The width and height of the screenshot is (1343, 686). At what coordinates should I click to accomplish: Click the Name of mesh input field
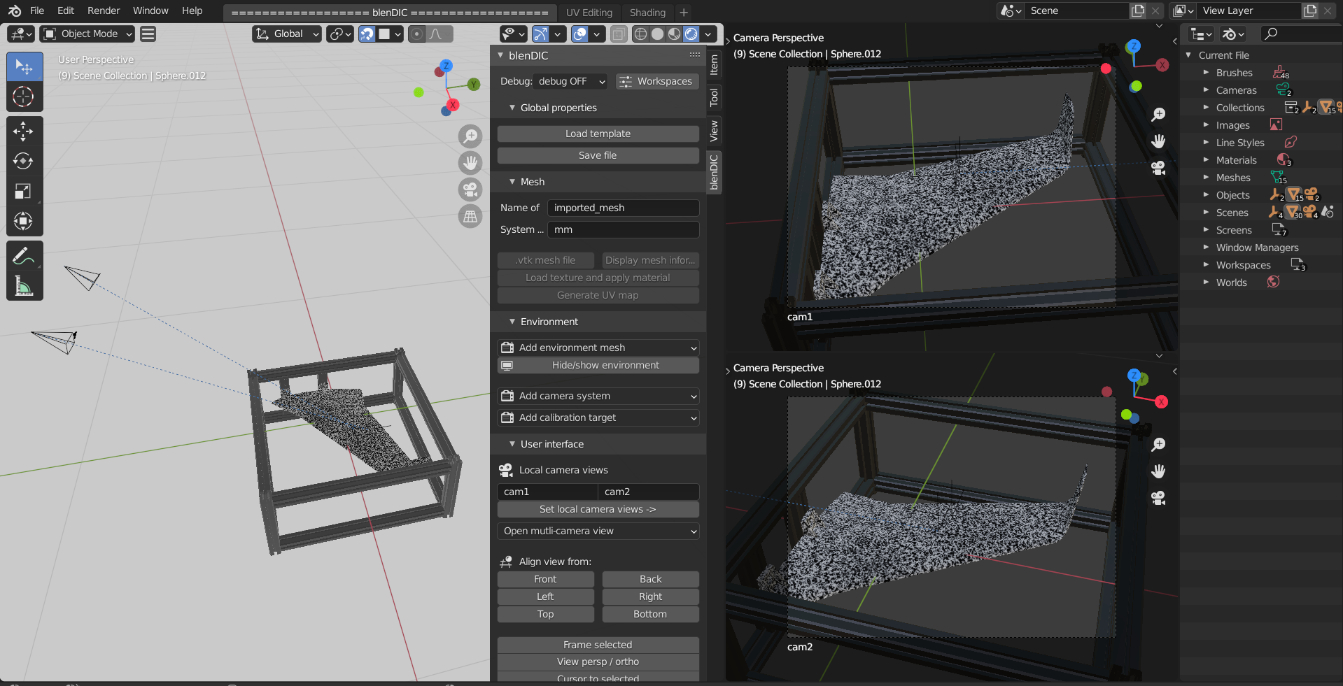624,208
